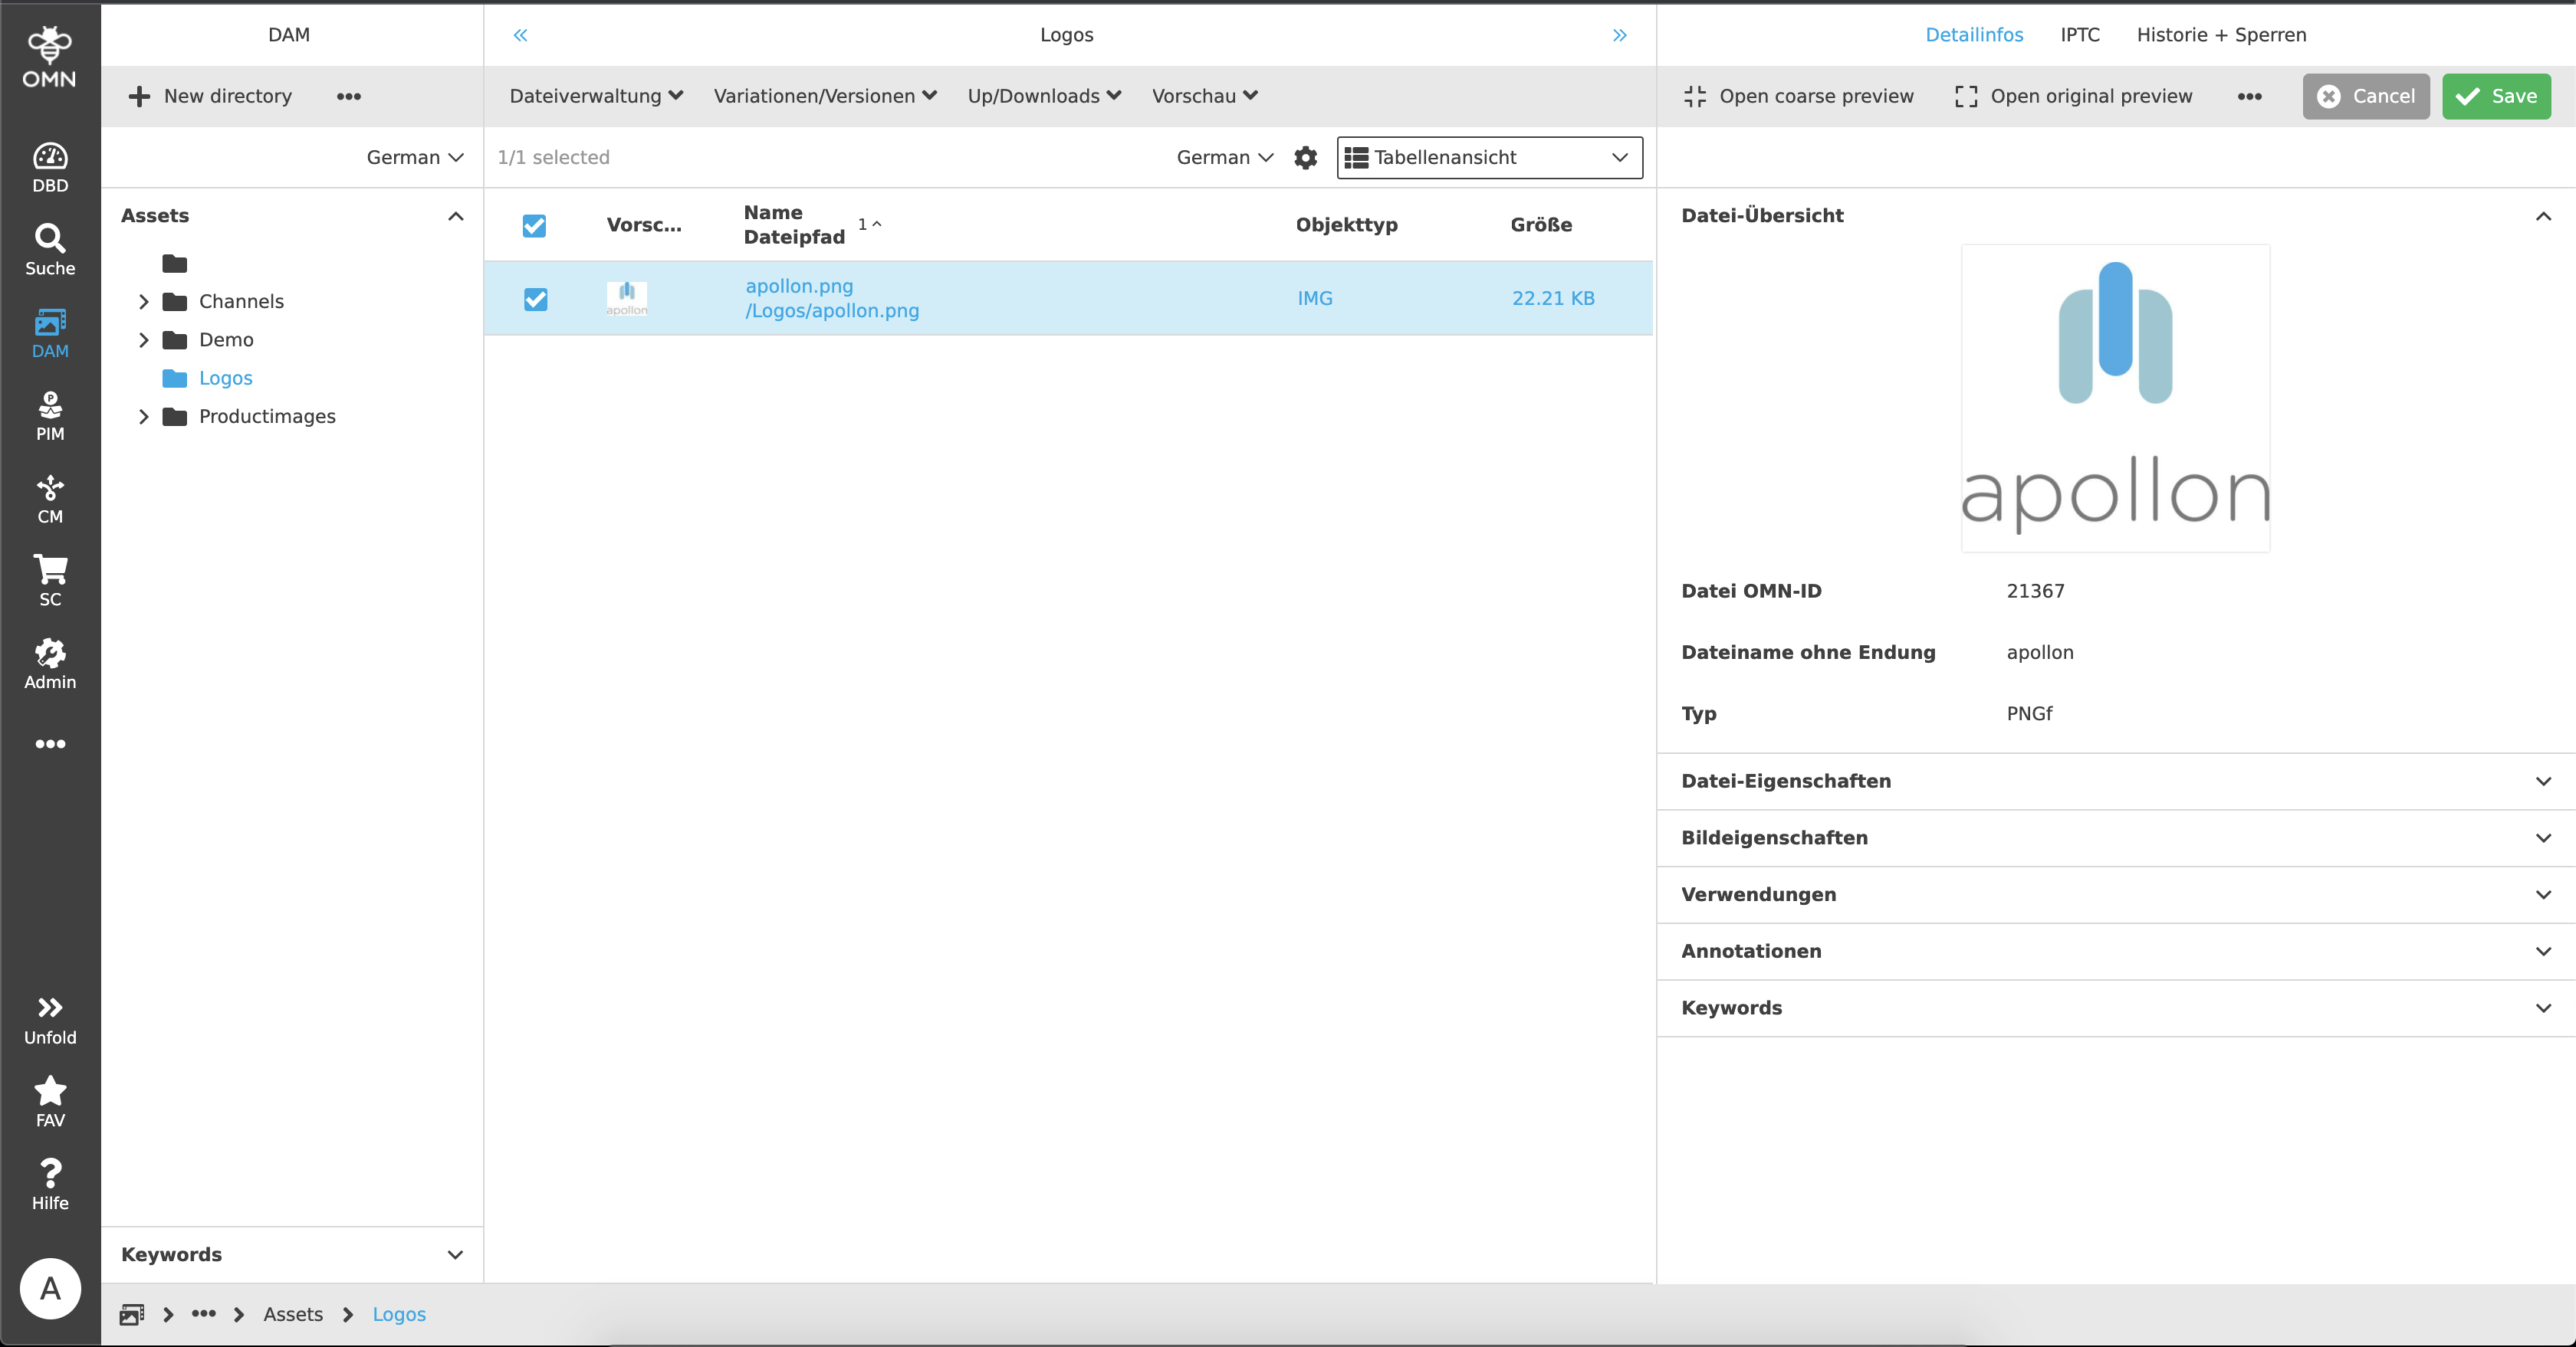Viewport: 2576px width, 1347px height.
Task: Save the file changes
Action: [x=2496, y=96]
